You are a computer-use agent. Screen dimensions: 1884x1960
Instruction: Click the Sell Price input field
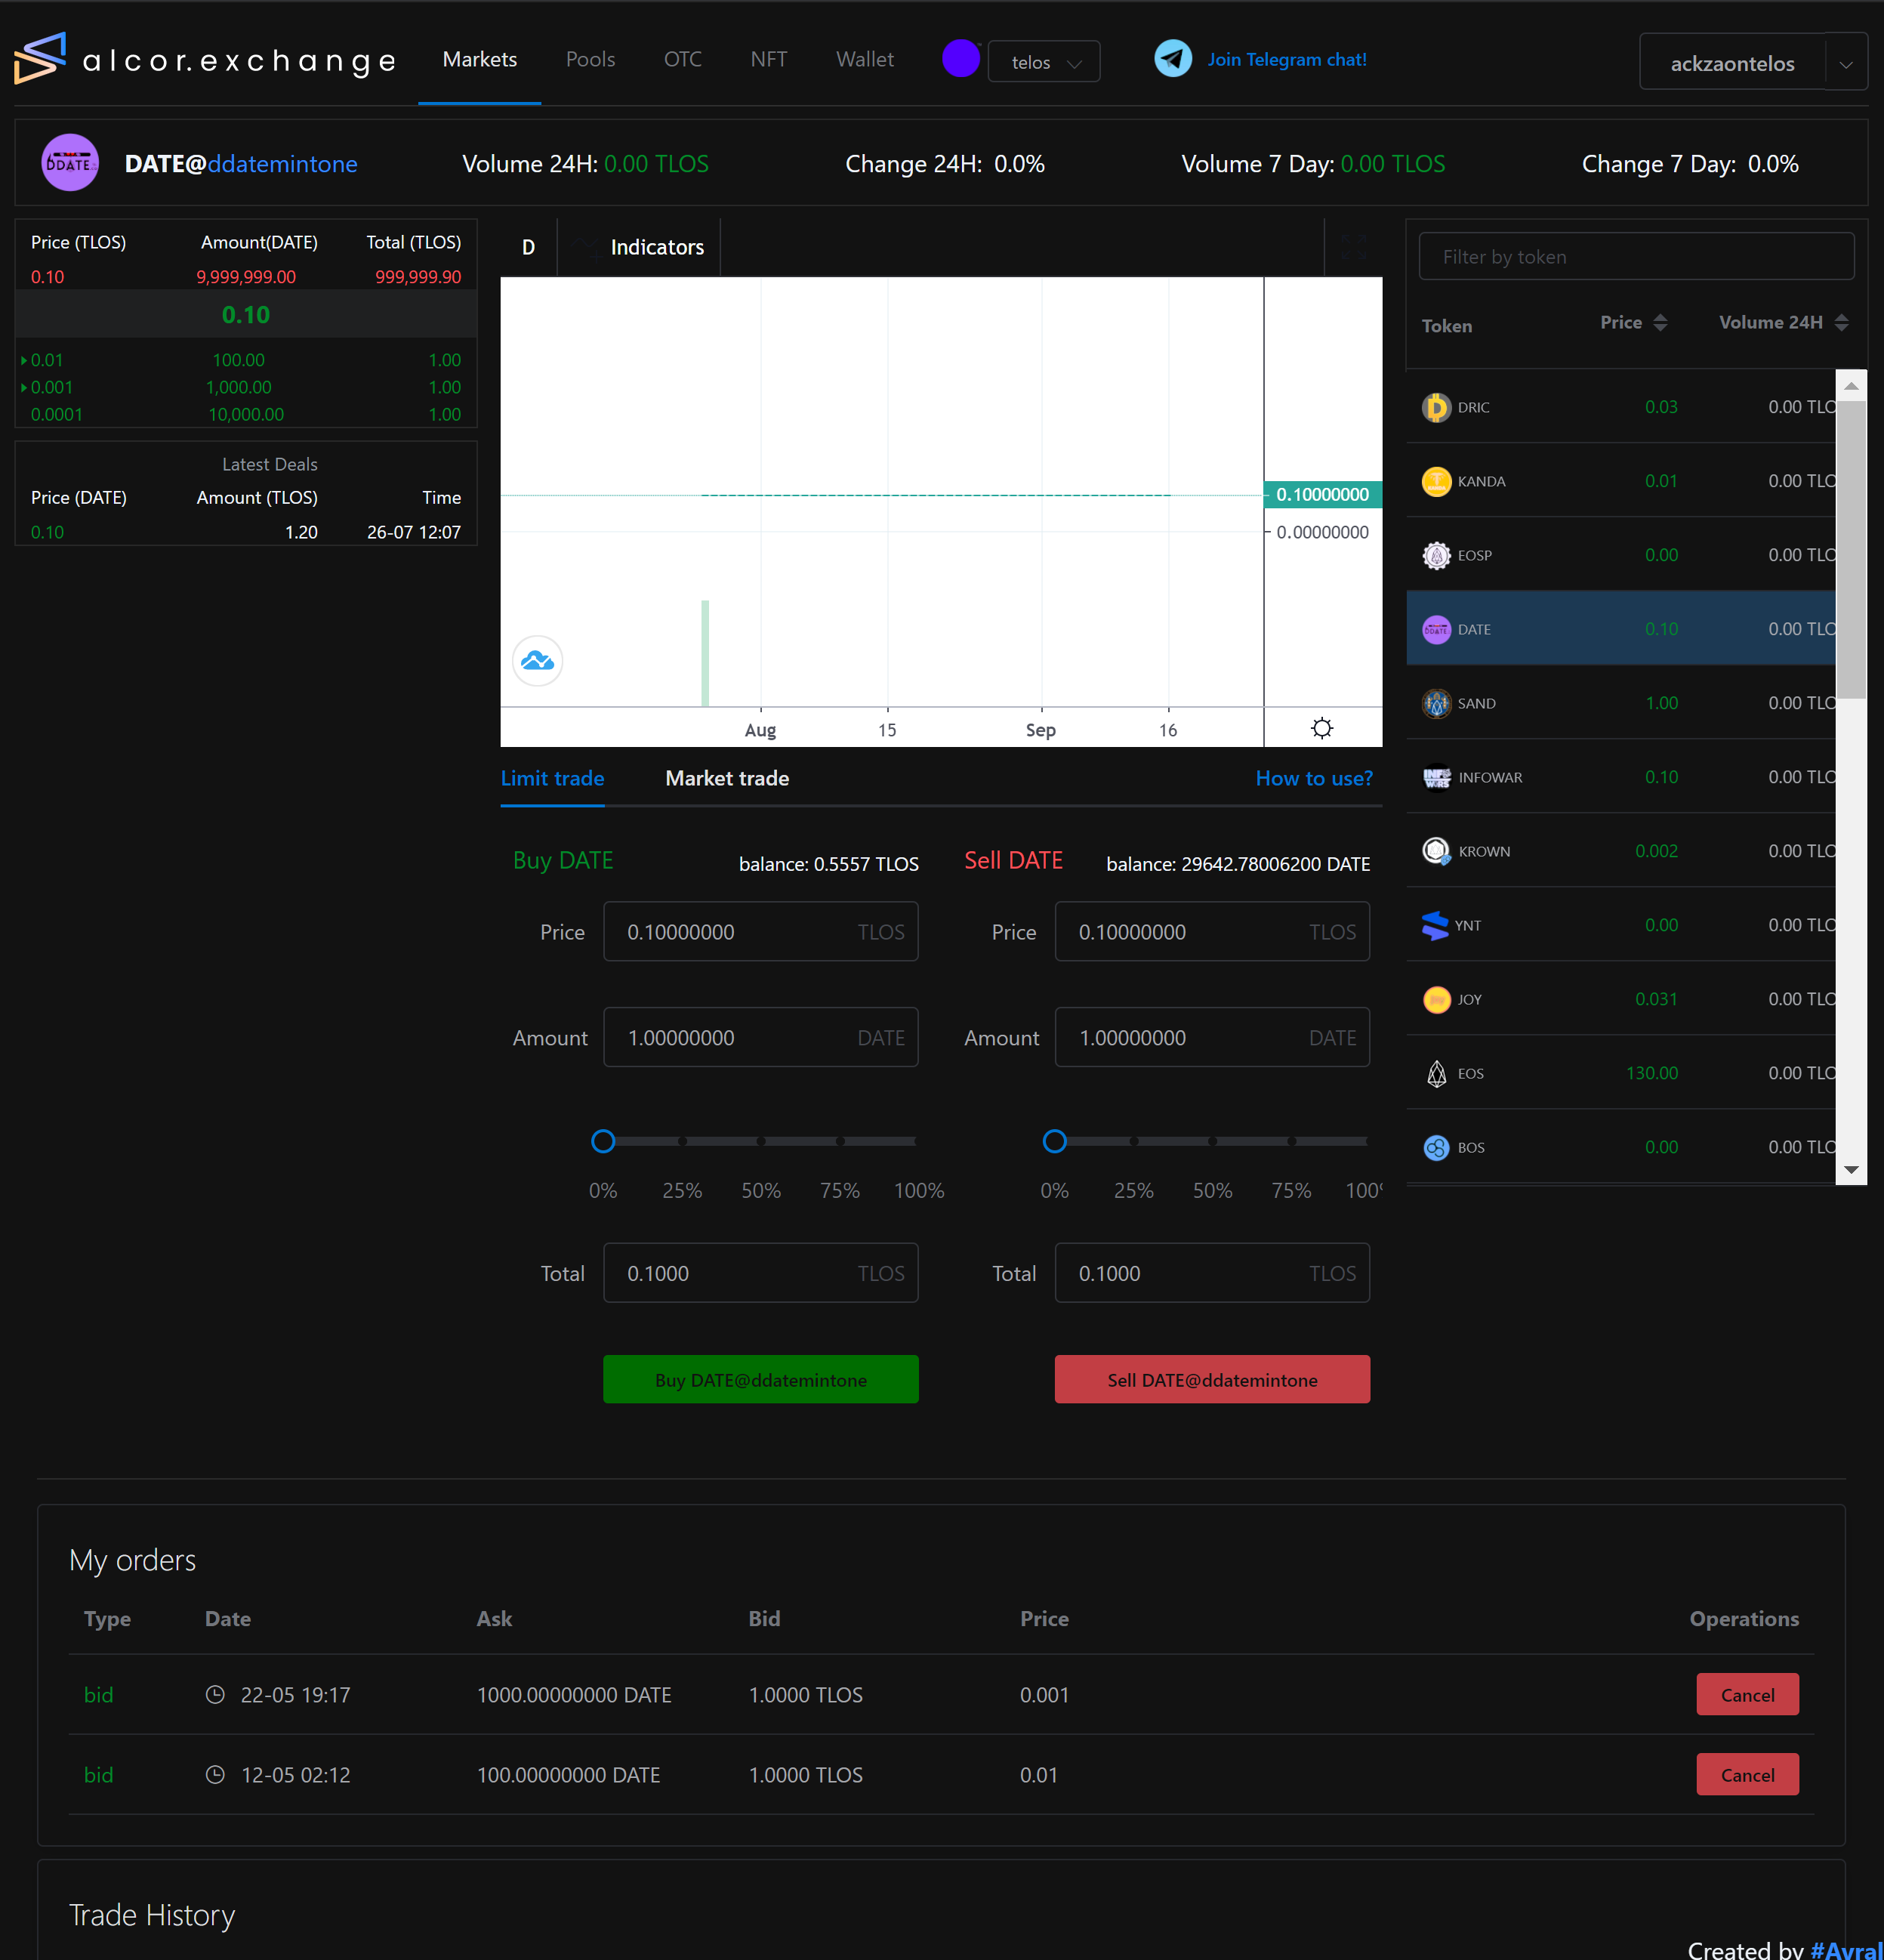coord(1212,932)
